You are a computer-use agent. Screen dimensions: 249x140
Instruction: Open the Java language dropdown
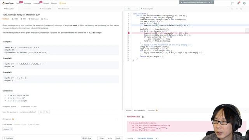[x=132, y=9]
